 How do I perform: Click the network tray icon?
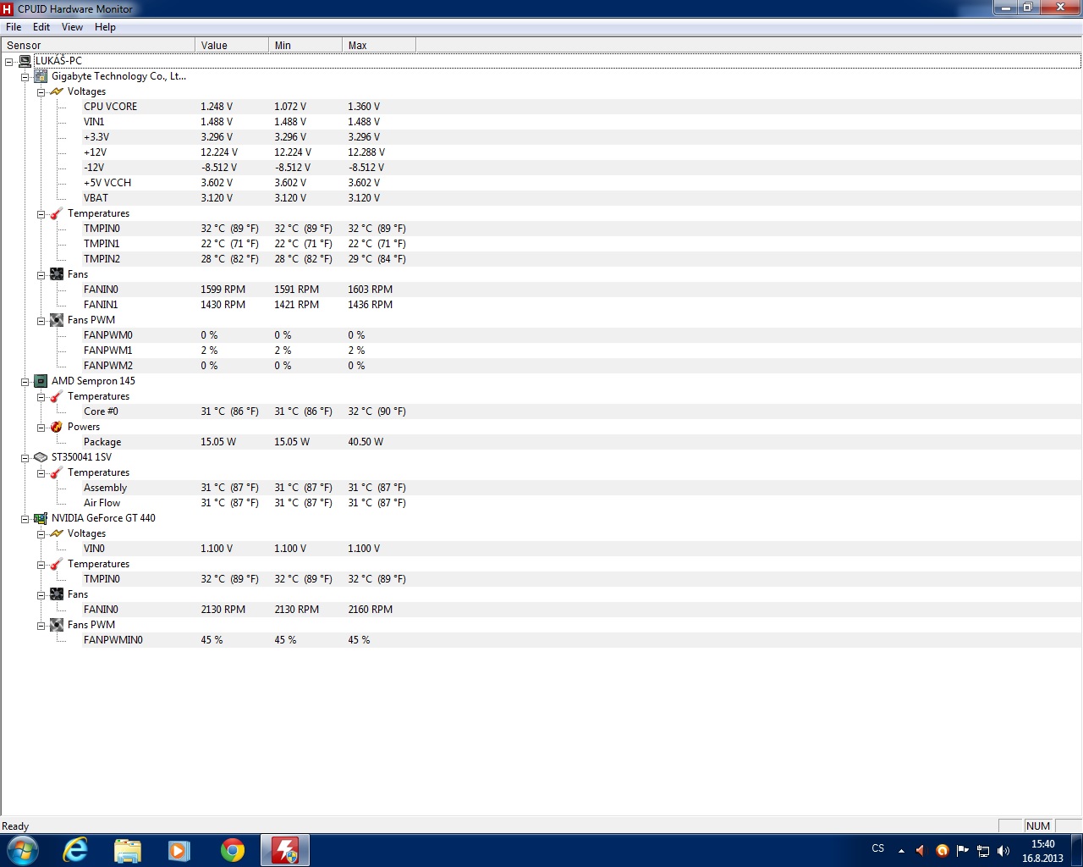(983, 850)
